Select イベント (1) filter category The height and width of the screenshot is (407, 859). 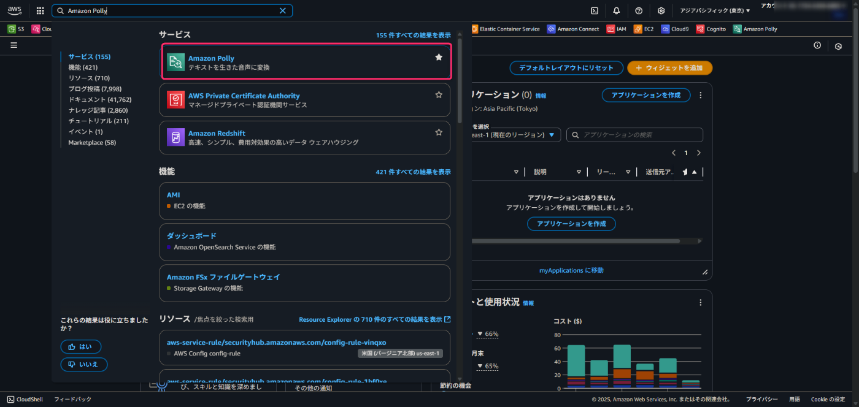(85, 132)
